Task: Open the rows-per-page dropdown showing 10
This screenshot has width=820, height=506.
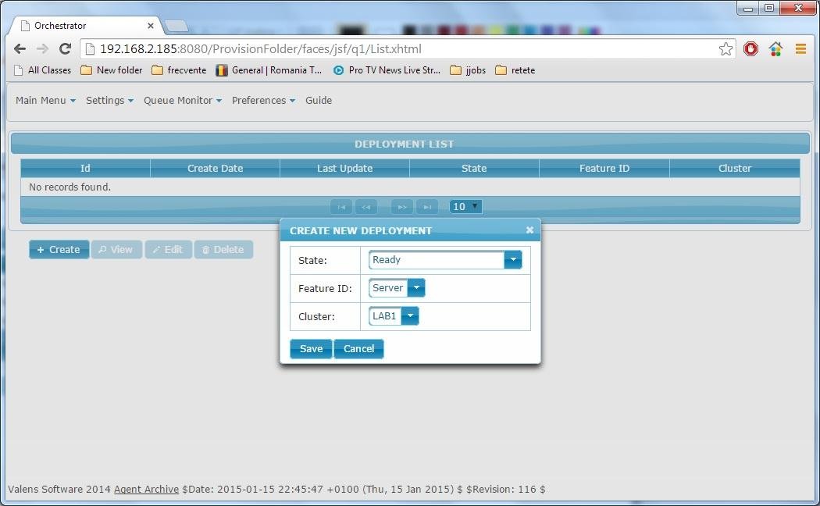Action: tap(465, 206)
